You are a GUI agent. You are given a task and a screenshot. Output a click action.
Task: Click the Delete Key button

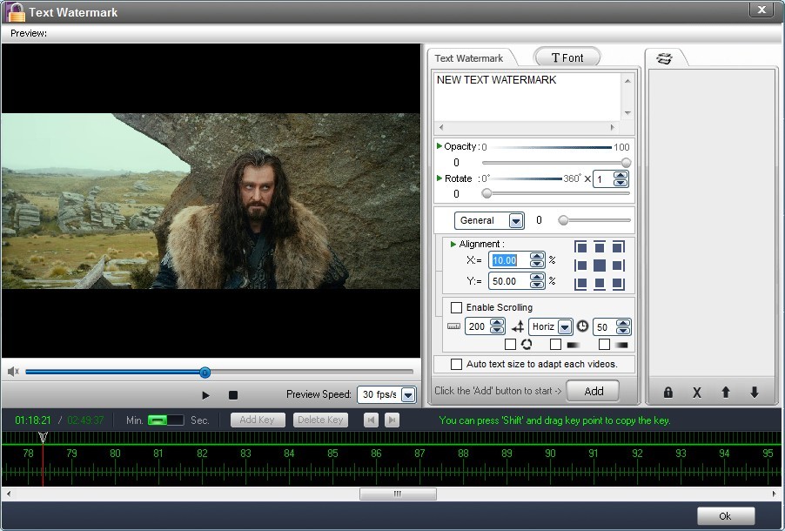320,420
